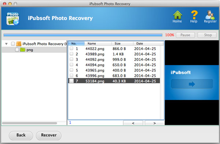Open the Register users icon

tap(210, 15)
